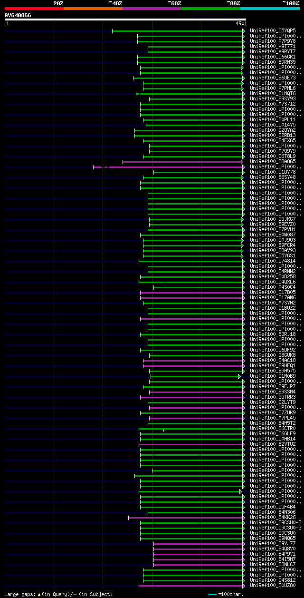Screen dimensions: 304x598
Task: Open hit UniRef100_A7PHL6
Action: tap(273, 88)
